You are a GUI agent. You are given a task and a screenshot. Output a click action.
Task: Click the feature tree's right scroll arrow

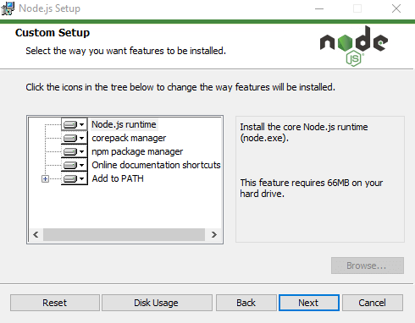click(x=214, y=234)
